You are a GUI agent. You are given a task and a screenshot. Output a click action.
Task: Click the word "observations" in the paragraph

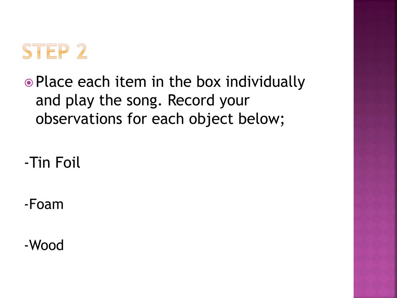click(79, 119)
